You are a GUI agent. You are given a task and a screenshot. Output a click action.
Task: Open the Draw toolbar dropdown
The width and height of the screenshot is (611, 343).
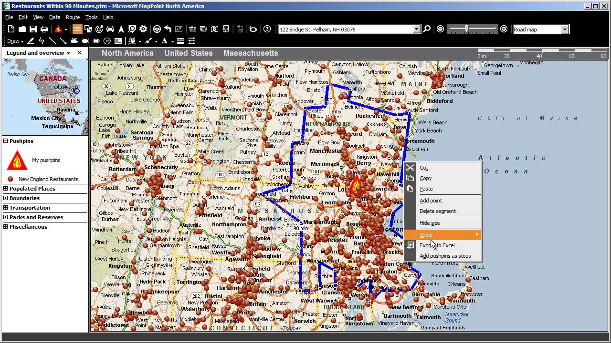pyautogui.click(x=15, y=41)
